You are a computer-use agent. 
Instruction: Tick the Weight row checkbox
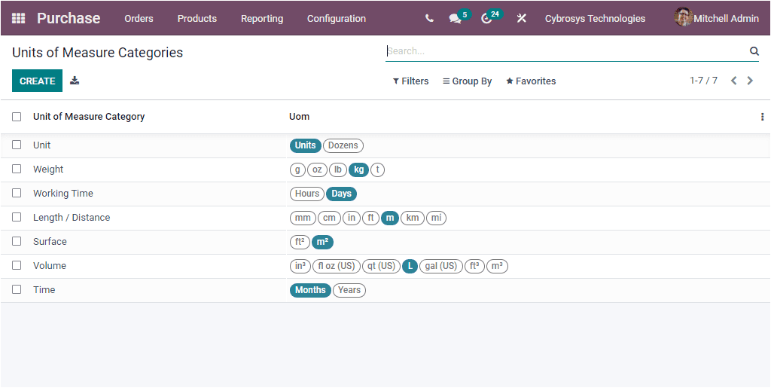coord(17,169)
